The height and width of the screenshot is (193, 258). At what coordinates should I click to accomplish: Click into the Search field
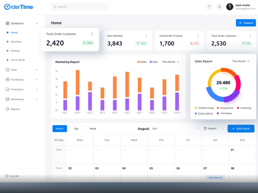click(x=80, y=7)
